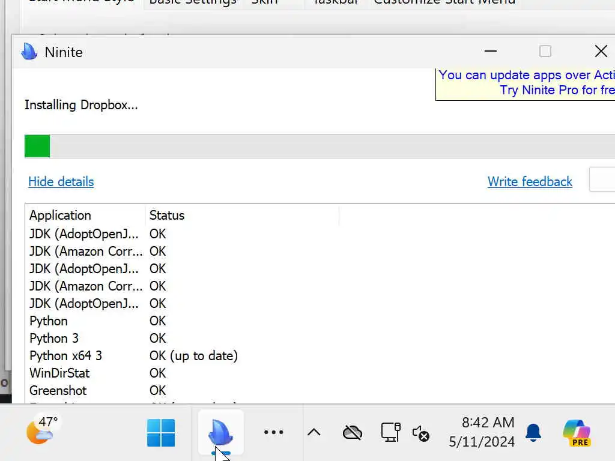Click the Ninite sailboat icon in title bar
The width and height of the screenshot is (615, 461).
click(x=29, y=52)
